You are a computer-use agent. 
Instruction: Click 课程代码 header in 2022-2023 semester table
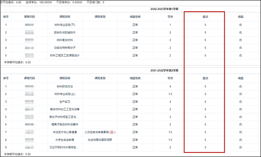(29, 17)
